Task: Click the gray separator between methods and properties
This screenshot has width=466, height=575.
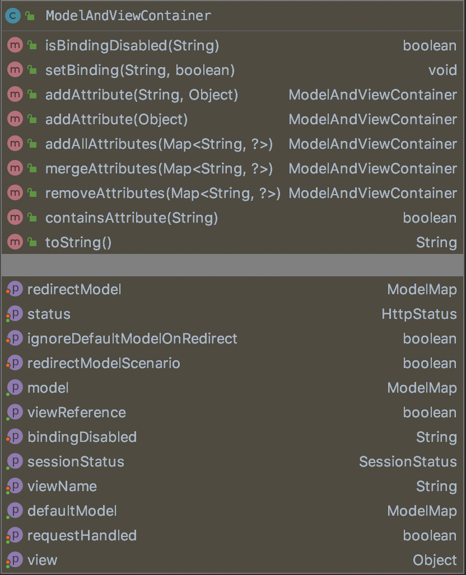Action: 233,265
